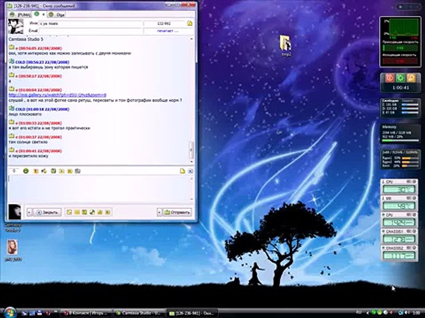The image size is (425, 318).
Task: Open the [PUMA] chat tab
Action: [20, 14]
